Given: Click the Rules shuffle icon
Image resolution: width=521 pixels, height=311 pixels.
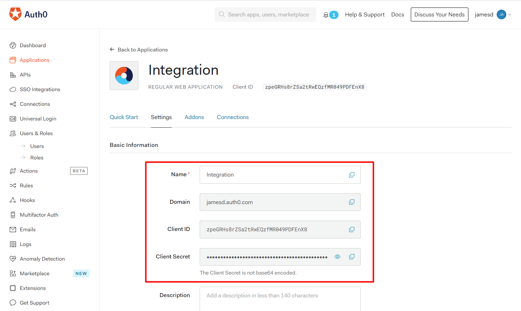Looking at the screenshot, I should click(x=13, y=186).
